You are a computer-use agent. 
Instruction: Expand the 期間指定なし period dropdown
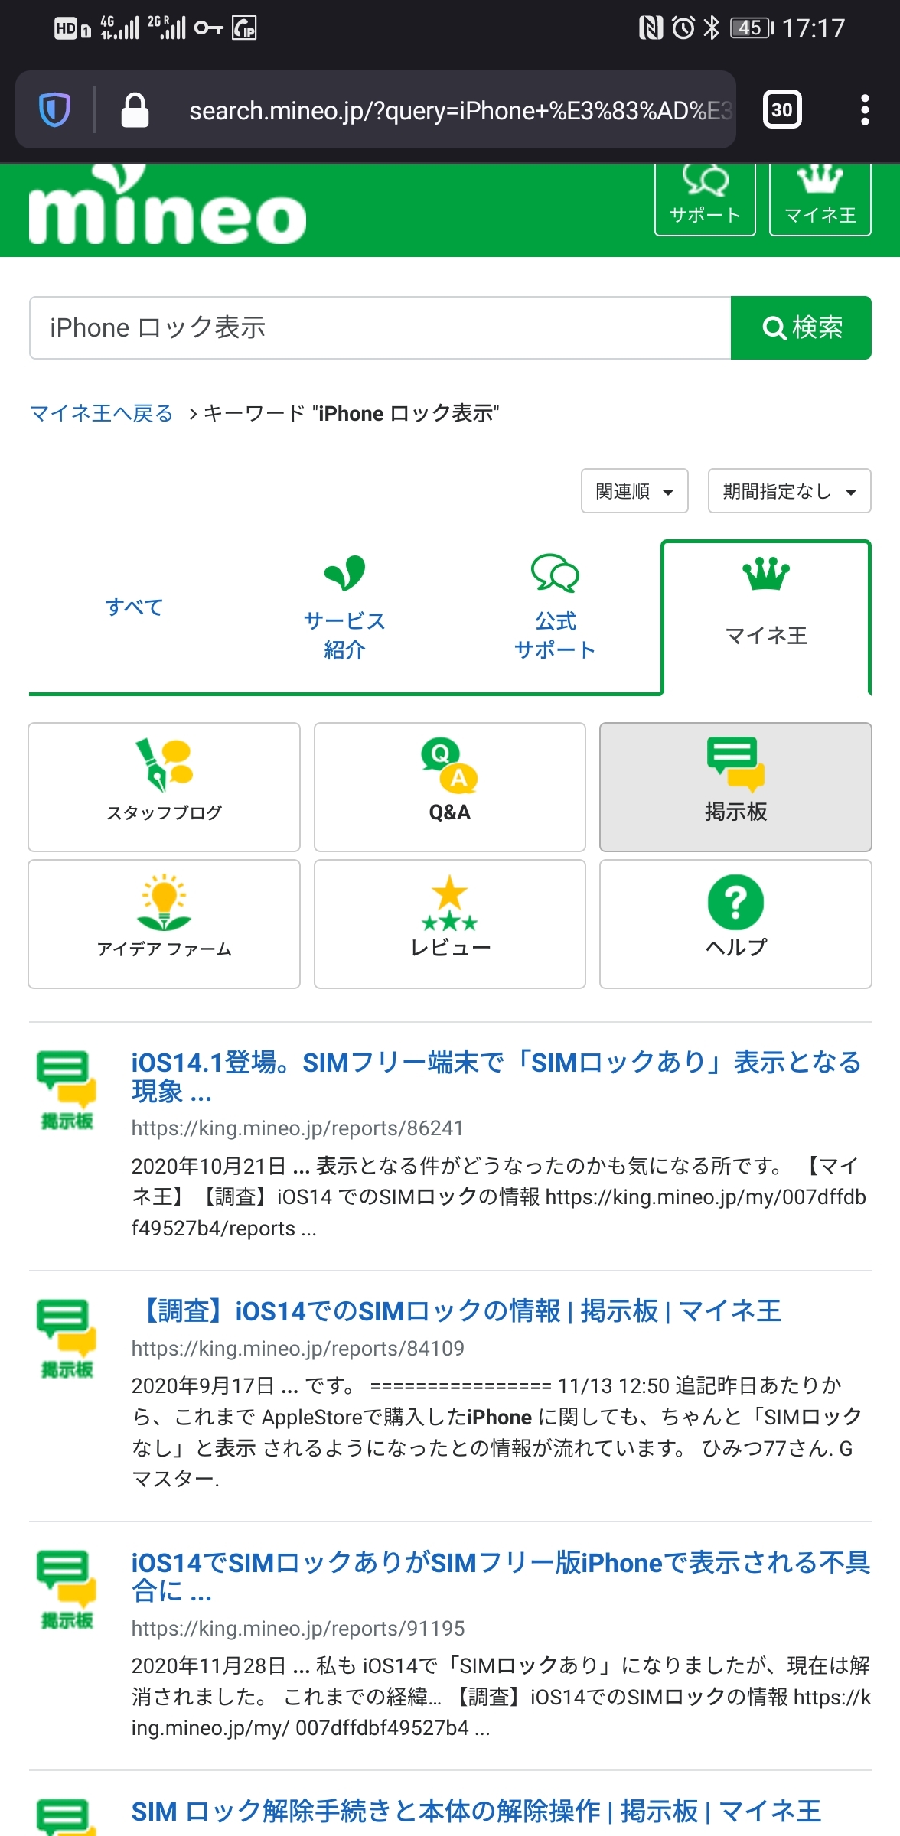[x=789, y=491]
